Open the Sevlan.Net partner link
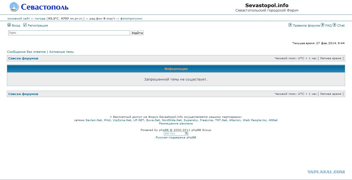The image size is (352, 180). (94, 120)
